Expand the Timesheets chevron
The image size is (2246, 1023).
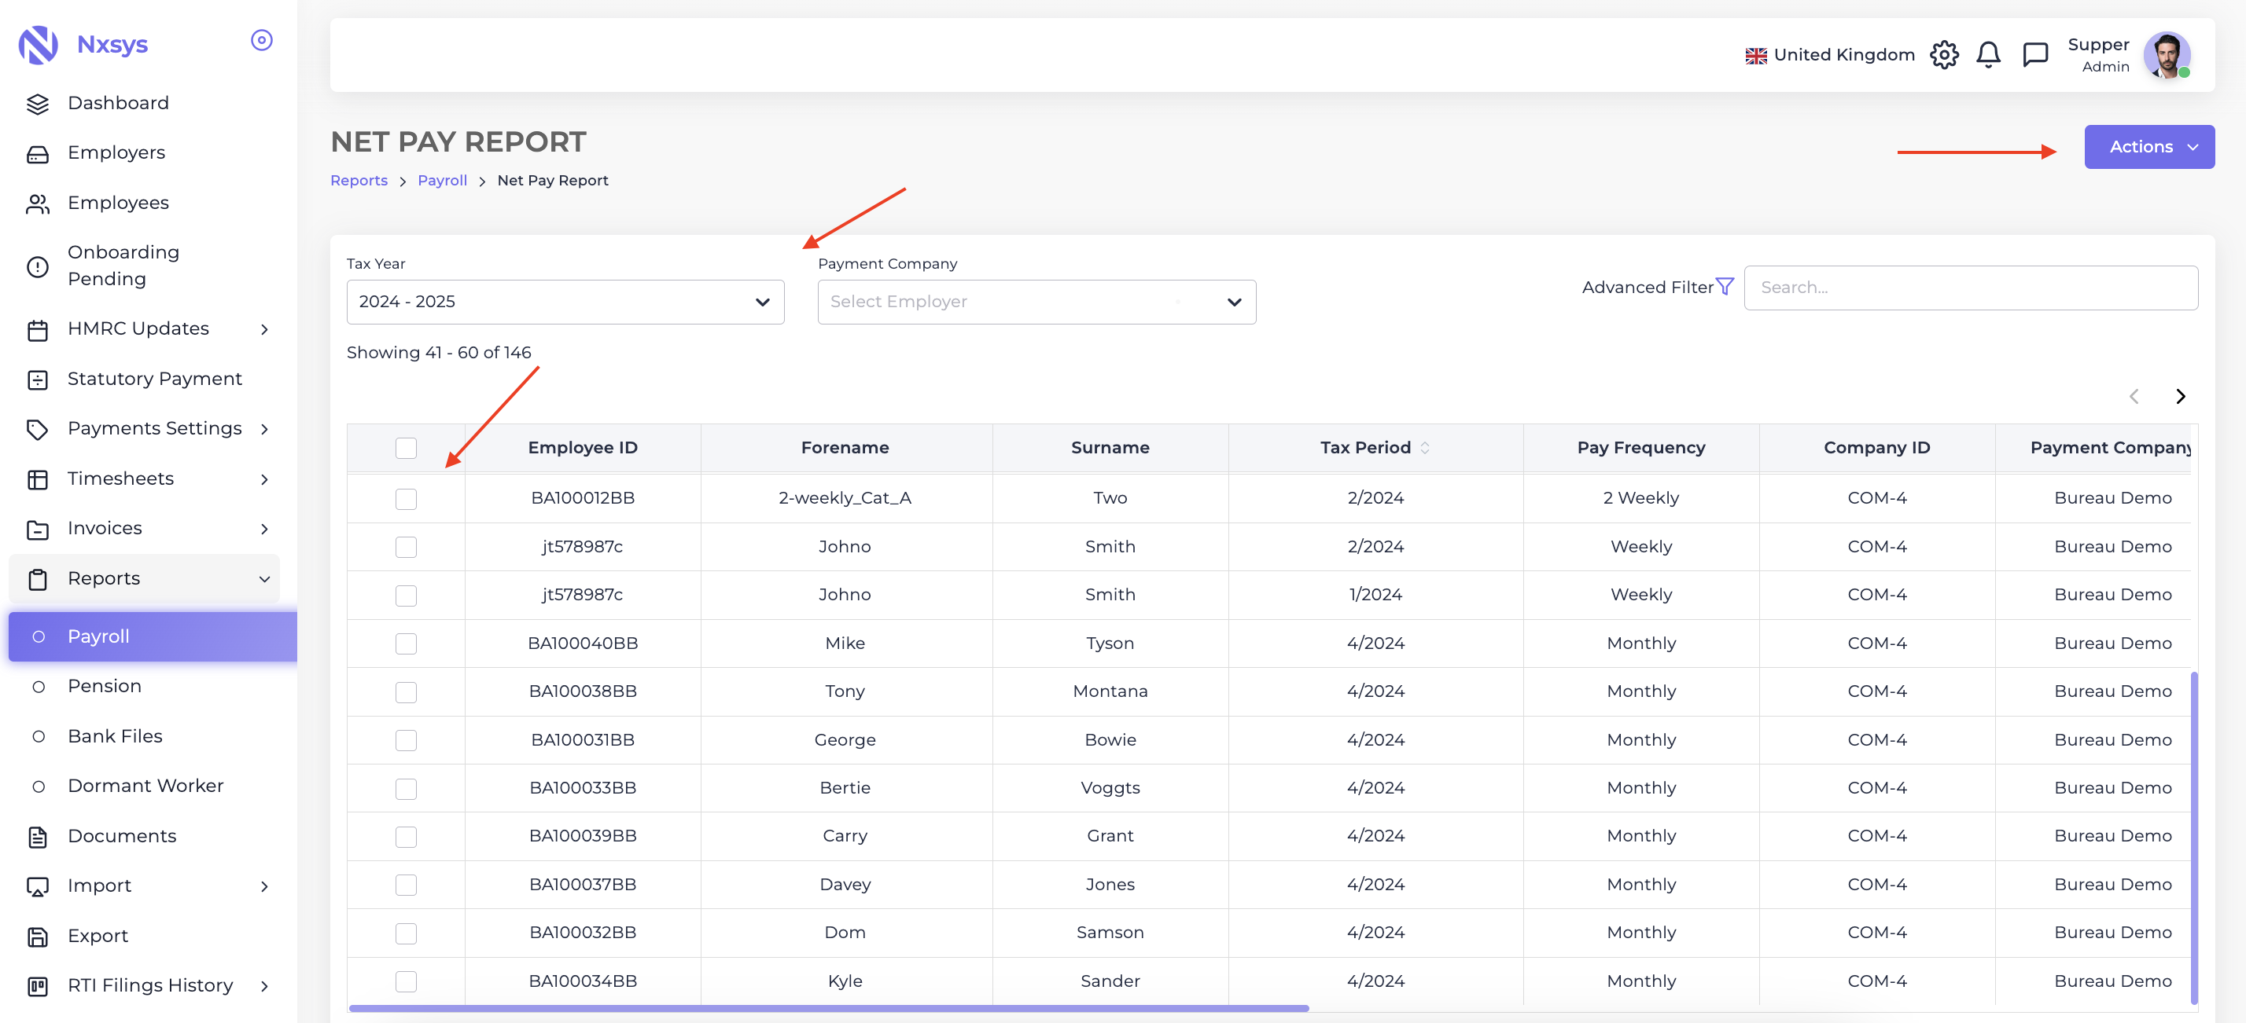264,479
